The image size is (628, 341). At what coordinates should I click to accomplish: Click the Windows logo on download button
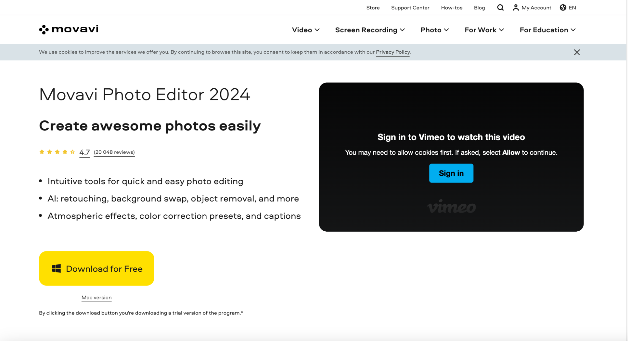point(56,268)
